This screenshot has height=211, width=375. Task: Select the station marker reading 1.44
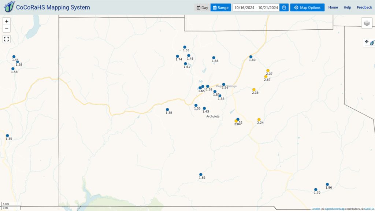point(14,57)
